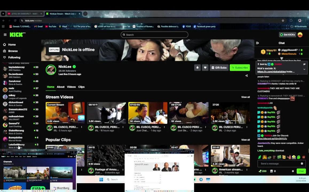This screenshot has width=309, height=192.
Task: Follow NickLee with the heart button
Action: [x=205, y=68]
